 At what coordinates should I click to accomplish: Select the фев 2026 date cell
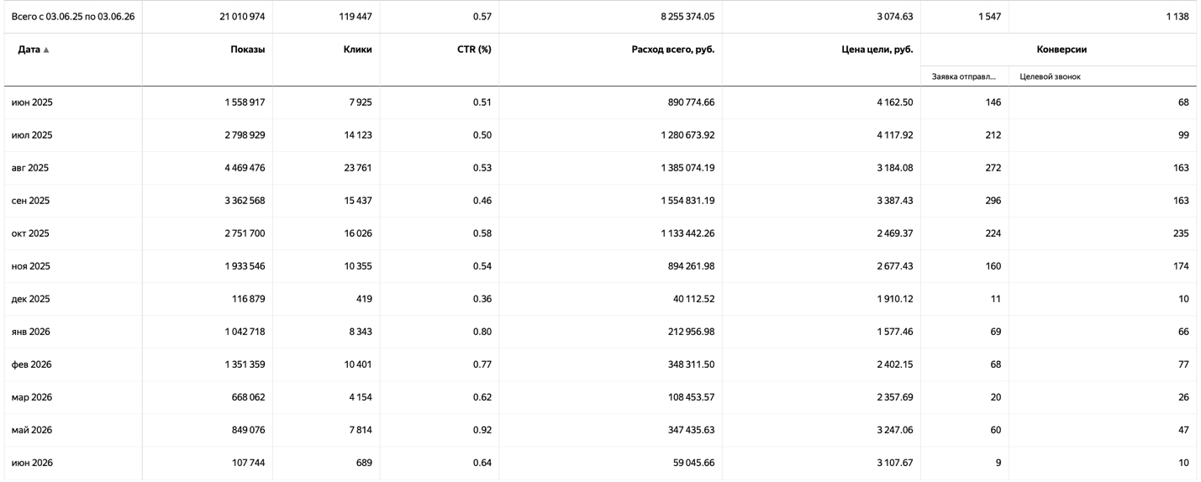click(x=32, y=364)
